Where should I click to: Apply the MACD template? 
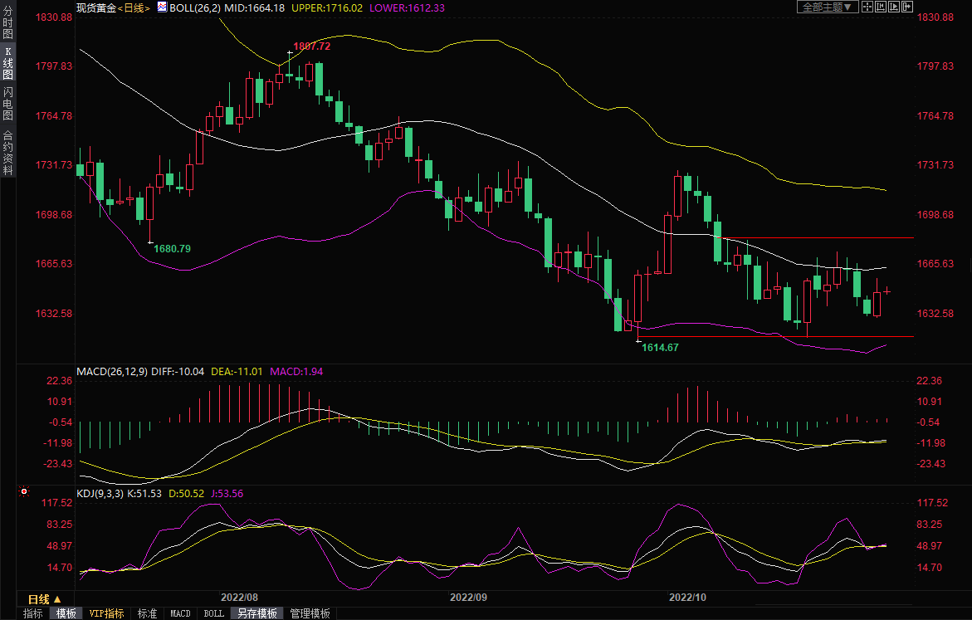pyautogui.click(x=180, y=613)
